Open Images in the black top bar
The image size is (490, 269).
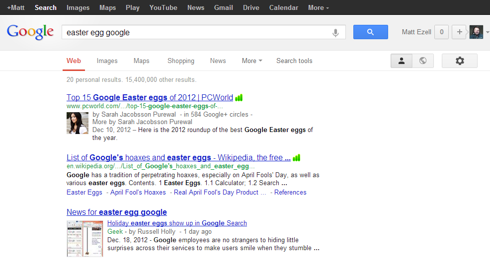pyautogui.click(x=78, y=7)
